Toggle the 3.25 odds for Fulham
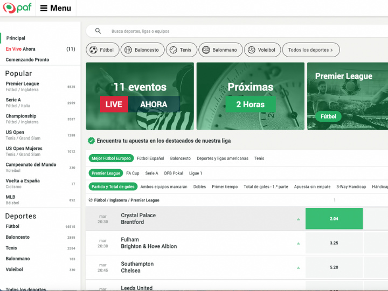388x291 pixels. pos(334,243)
